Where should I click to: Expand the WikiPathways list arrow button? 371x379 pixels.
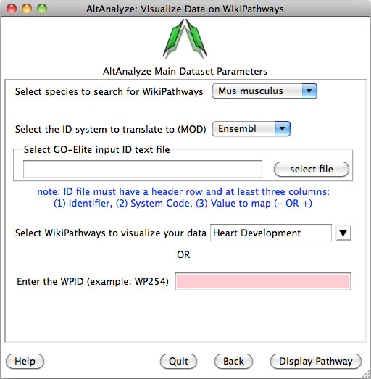pyautogui.click(x=343, y=233)
